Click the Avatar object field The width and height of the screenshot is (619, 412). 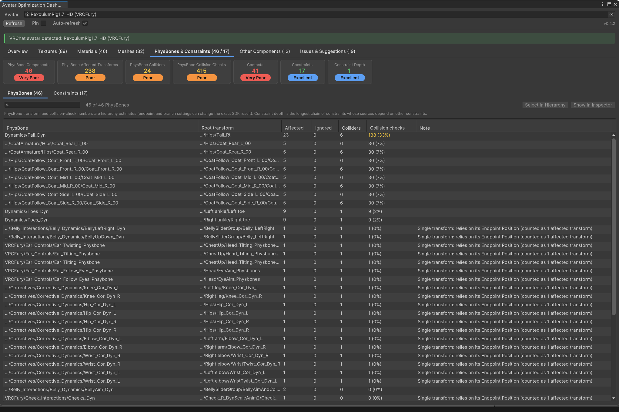319,15
